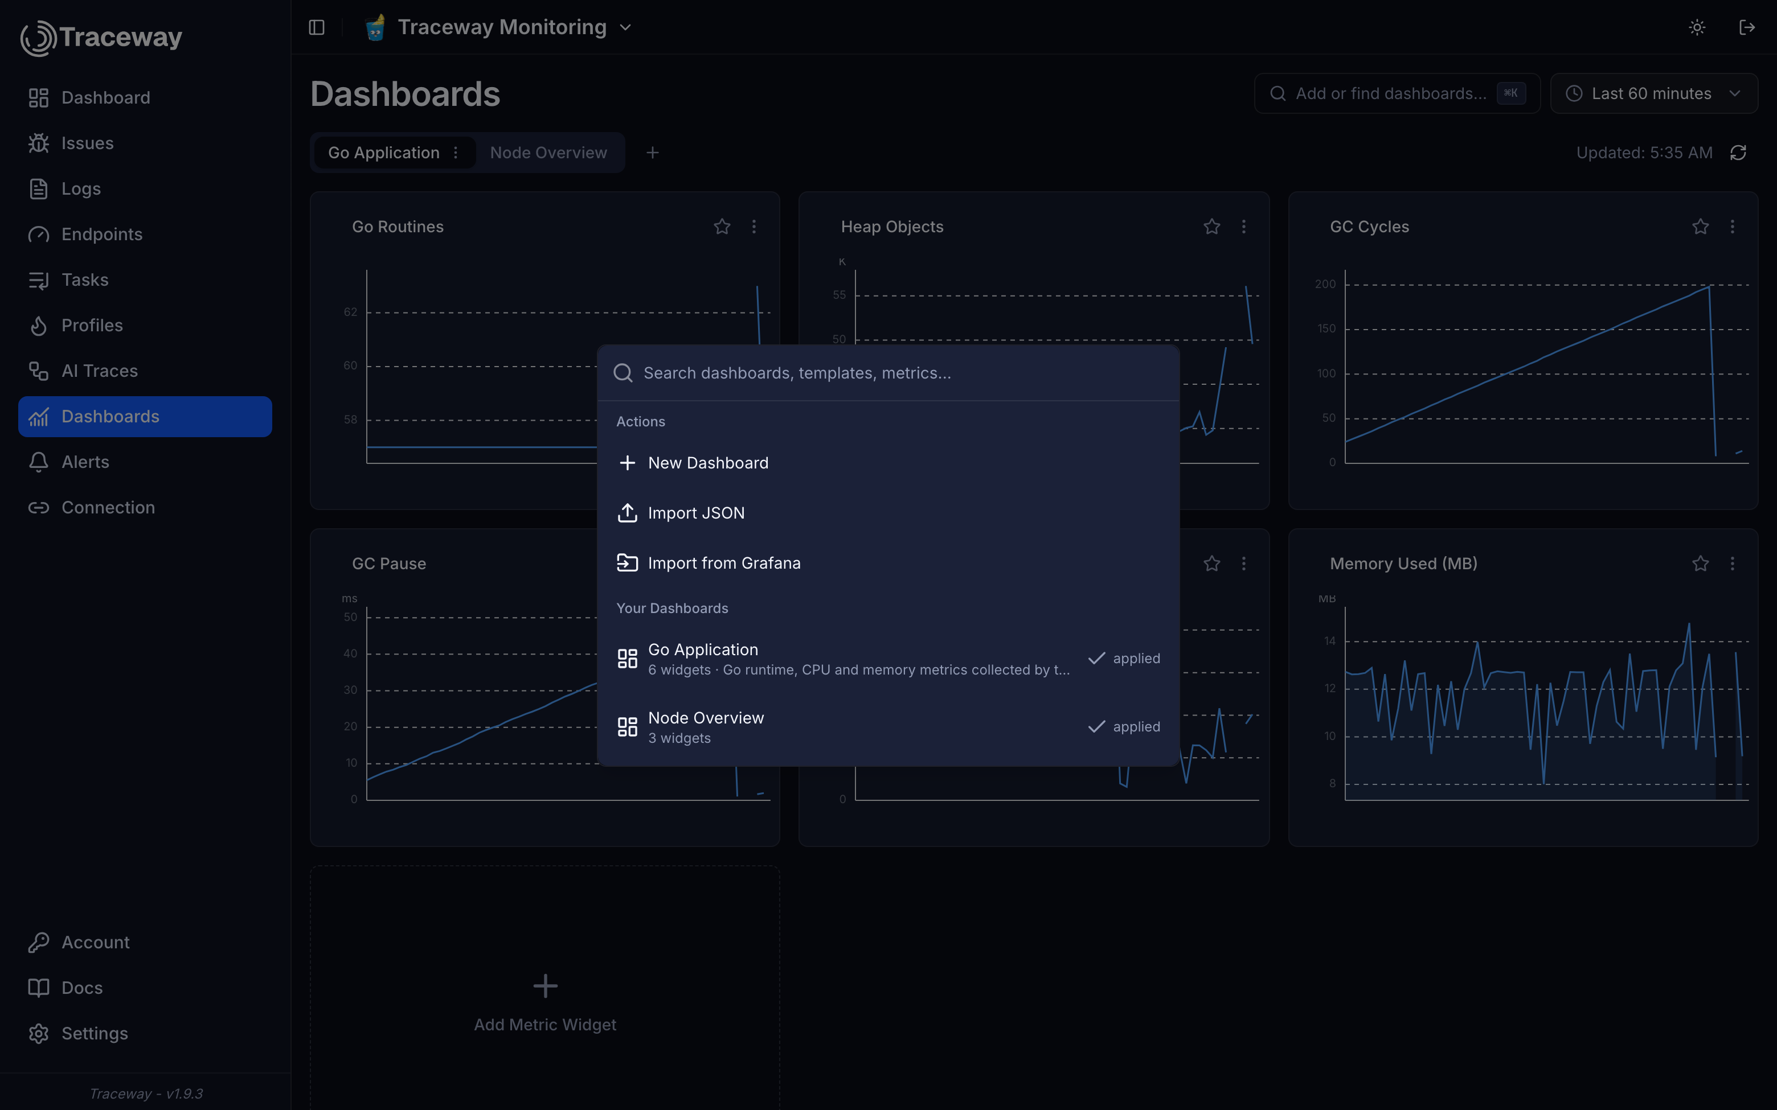Go to Profiles in the sidebar
The image size is (1777, 1110).
pyautogui.click(x=145, y=325)
